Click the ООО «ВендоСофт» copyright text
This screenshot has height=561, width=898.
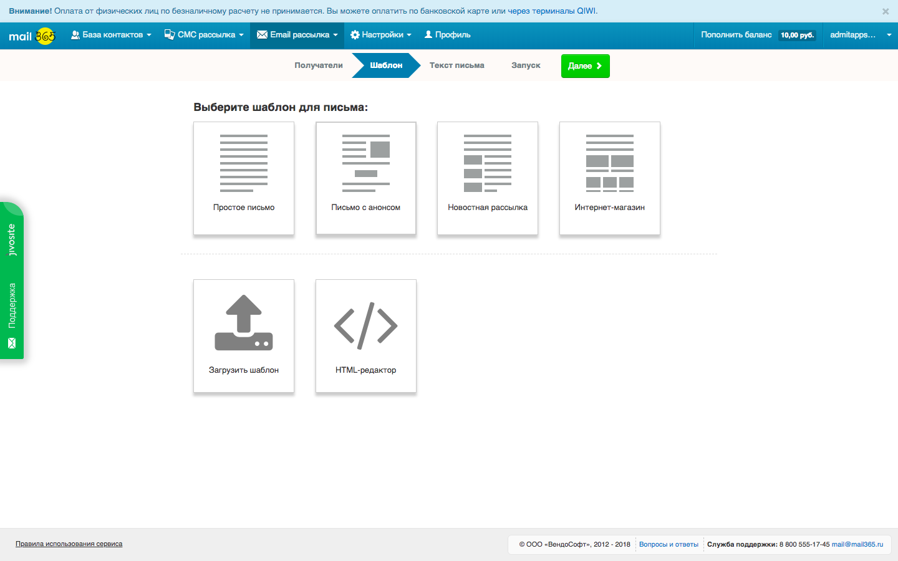tap(575, 545)
